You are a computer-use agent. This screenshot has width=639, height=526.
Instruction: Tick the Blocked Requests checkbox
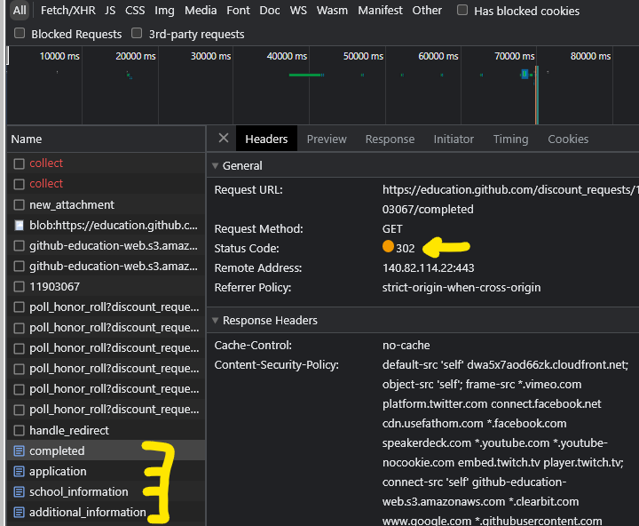(x=20, y=33)
